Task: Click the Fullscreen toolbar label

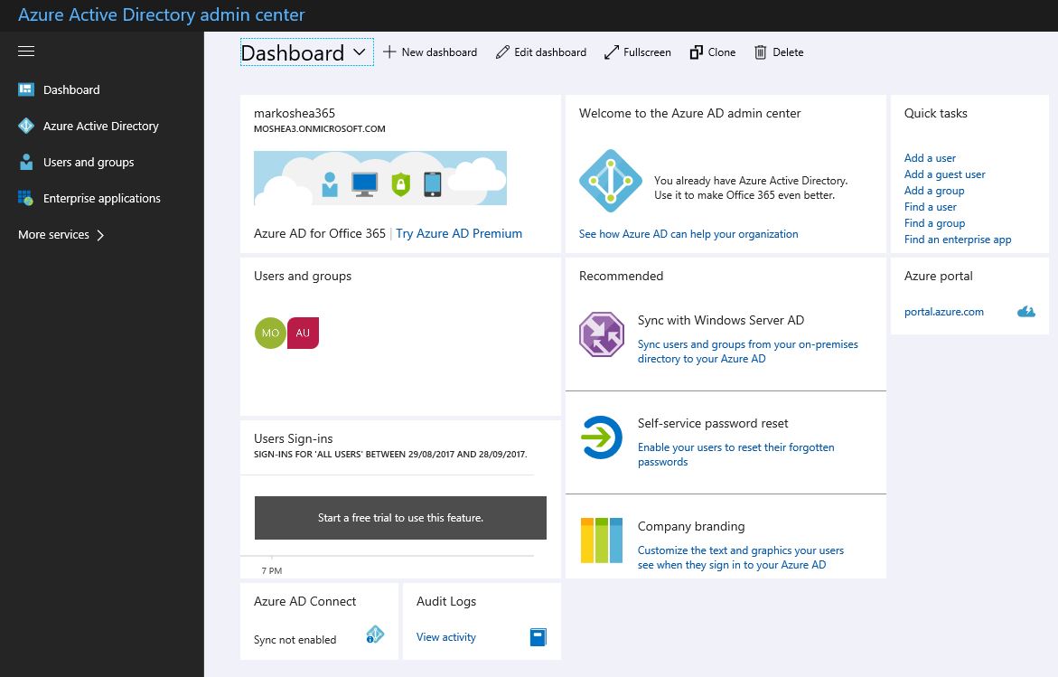Action: pyautogui.click(x=647, y=52)
